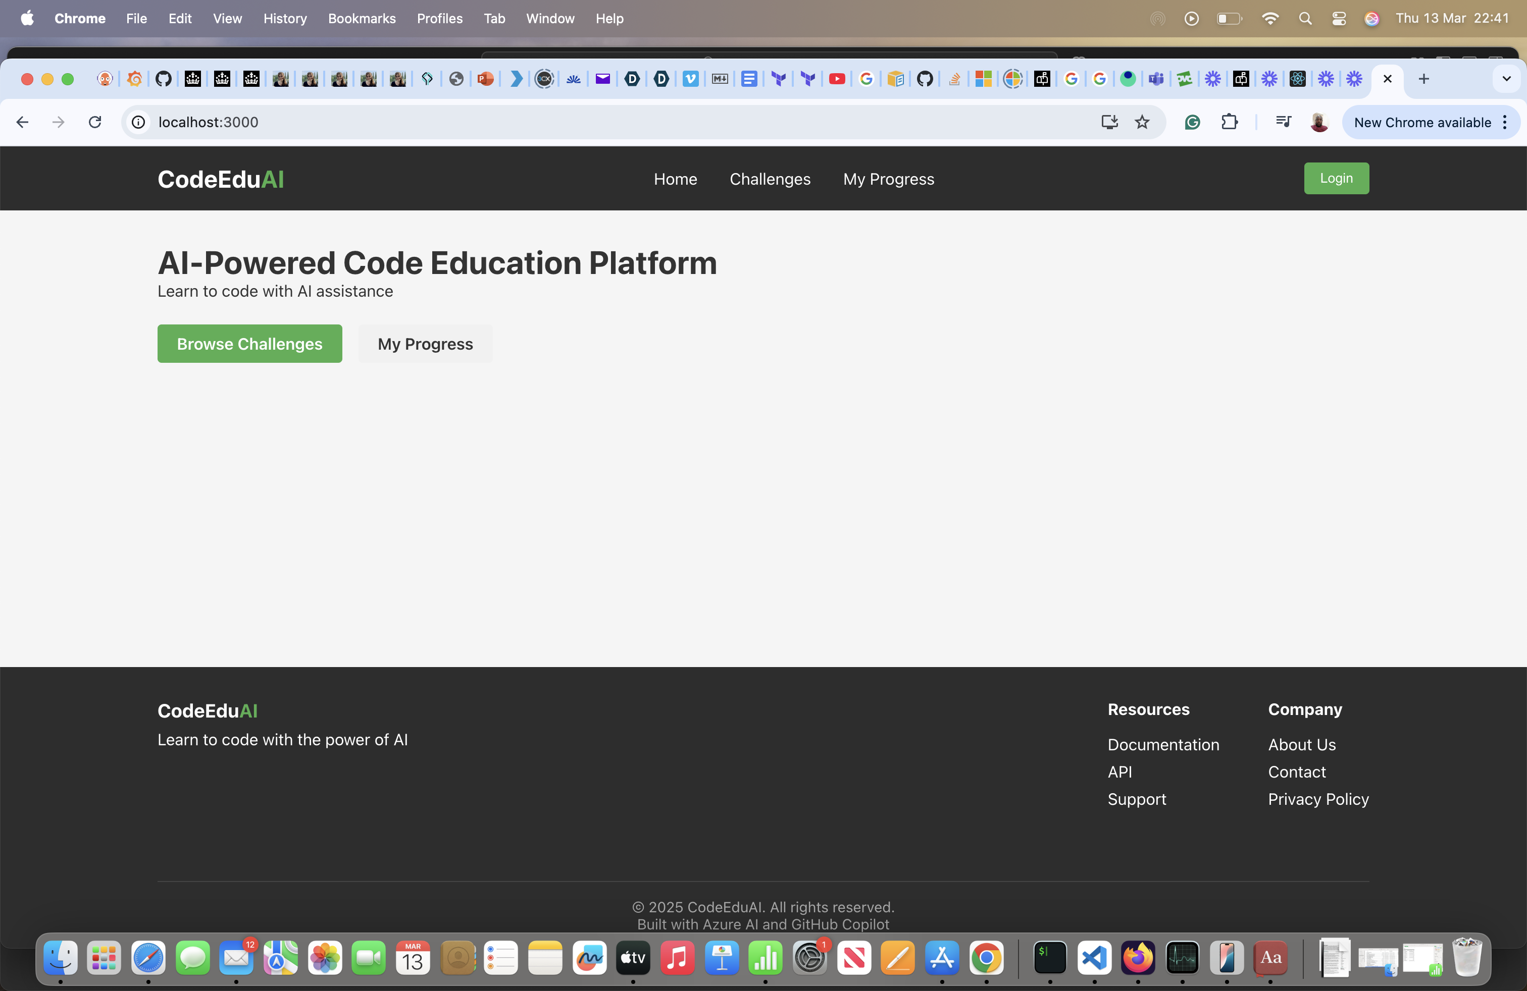Open Chrome three-dot menu
The width and height of the screenshot is (1527, 991).
tap(1505, 122)
